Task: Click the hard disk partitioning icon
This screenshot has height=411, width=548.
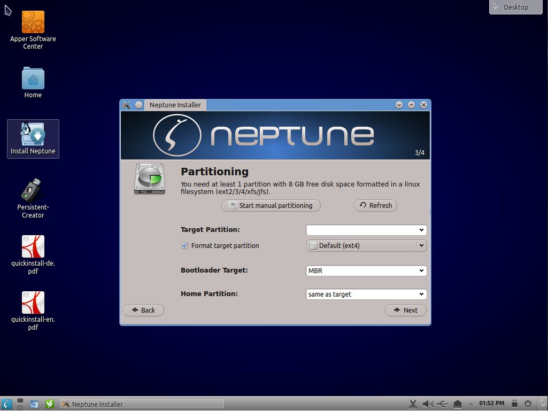Action: point(150,178)
